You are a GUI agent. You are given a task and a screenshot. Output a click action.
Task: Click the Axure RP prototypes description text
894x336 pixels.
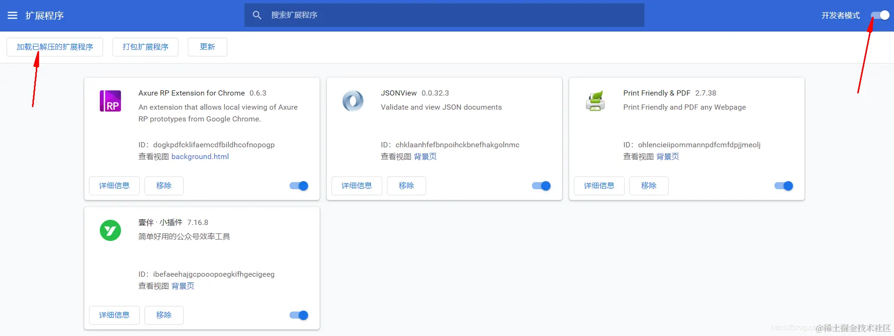pyautogui.click(x=218, y=113)
